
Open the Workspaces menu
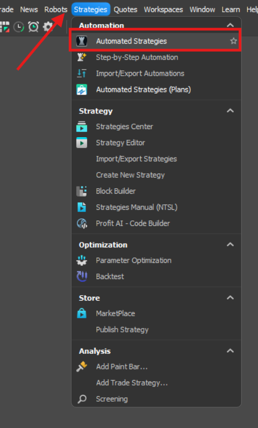click(x=163, y=9)
